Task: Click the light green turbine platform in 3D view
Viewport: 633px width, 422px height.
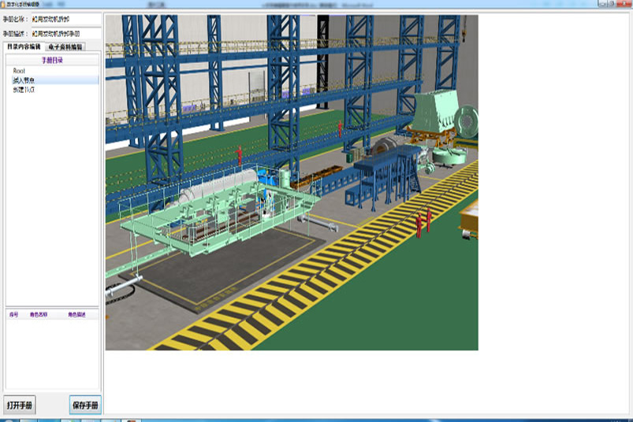Action: [x=197, y=228]
